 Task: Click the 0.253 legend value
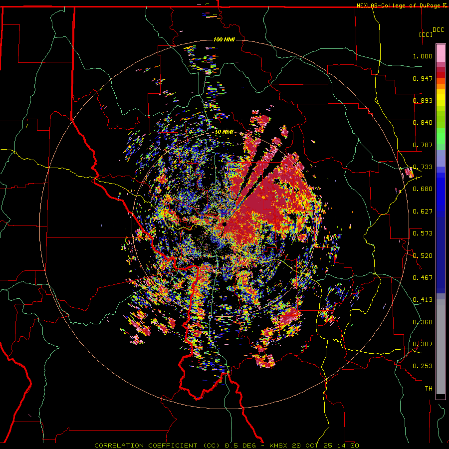(x=423, y=366)
